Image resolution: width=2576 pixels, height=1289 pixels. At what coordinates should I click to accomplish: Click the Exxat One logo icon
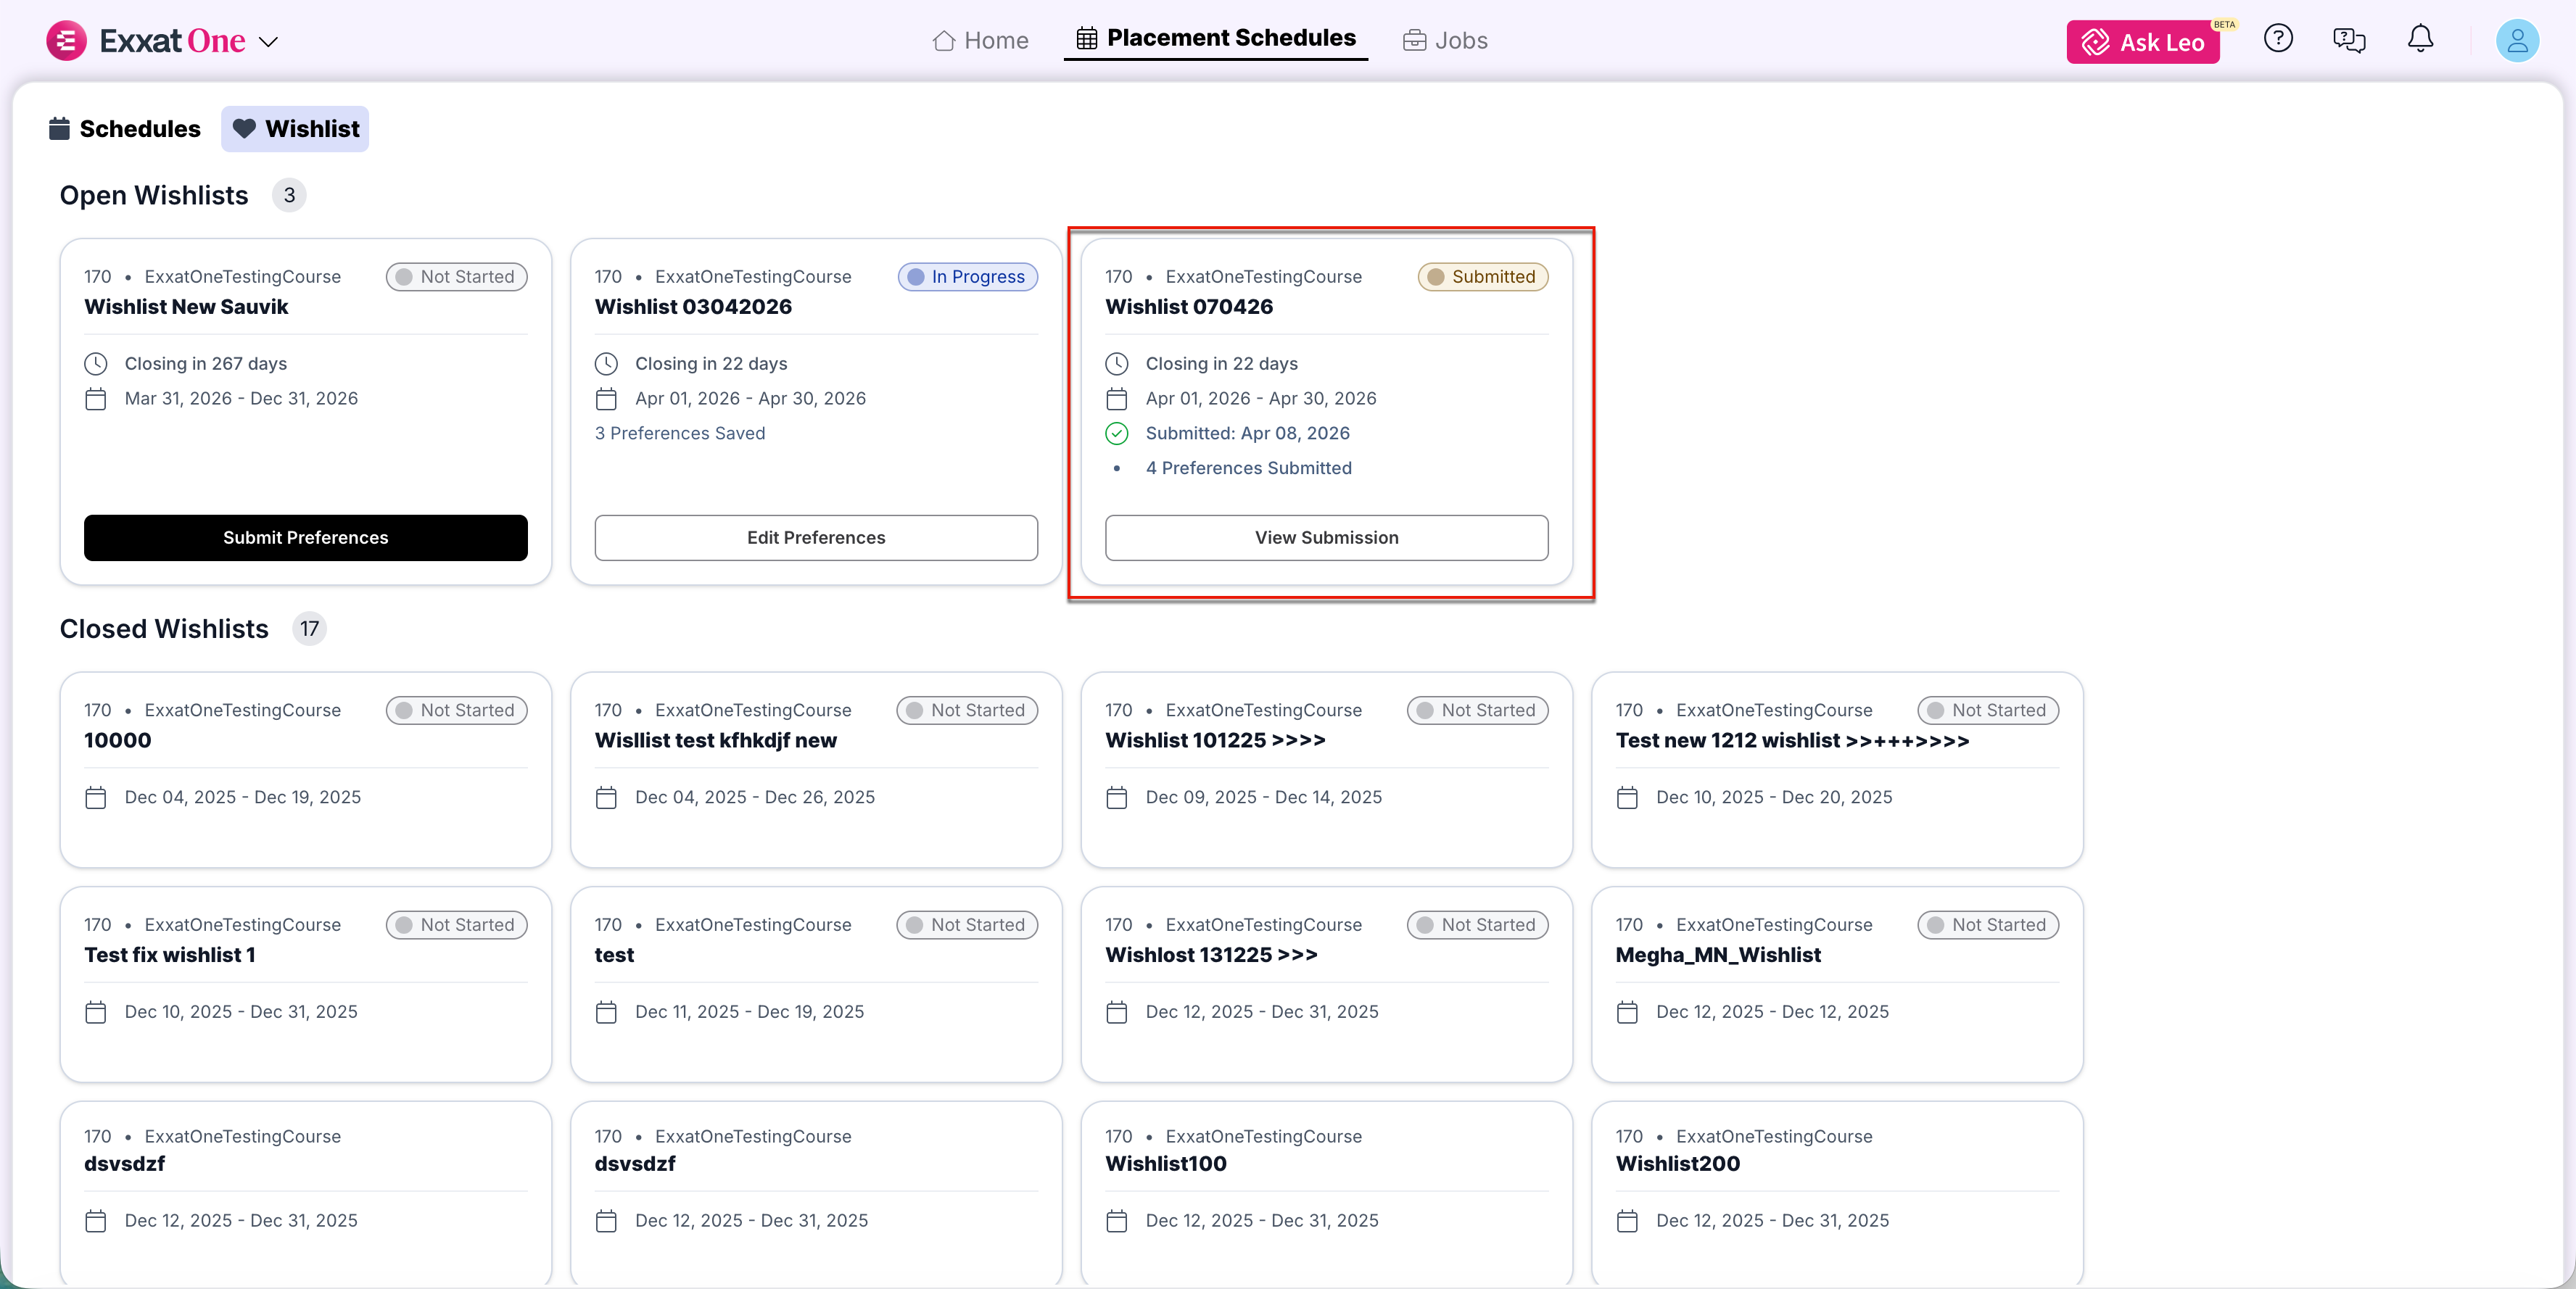tap(66, 41)
